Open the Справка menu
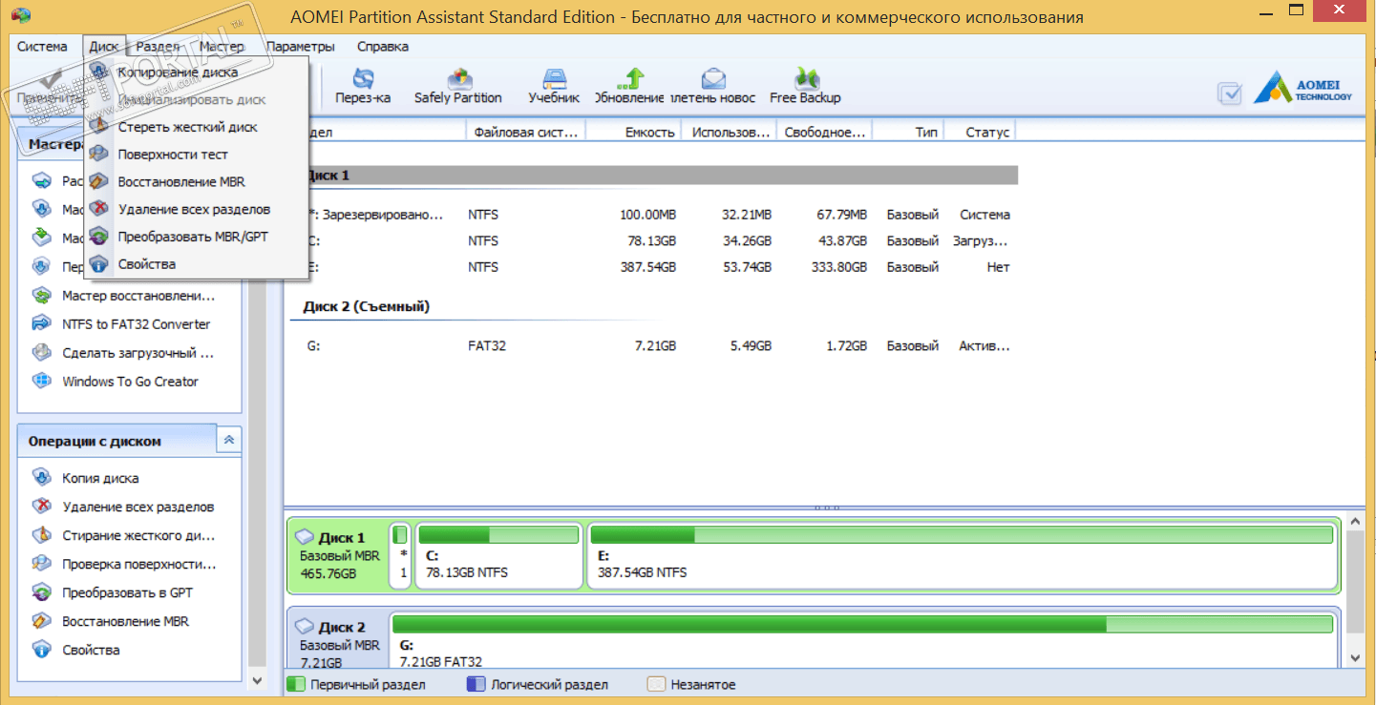 383,46
